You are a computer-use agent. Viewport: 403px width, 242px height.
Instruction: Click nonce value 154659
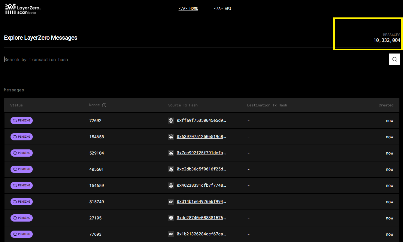(96, 185)
